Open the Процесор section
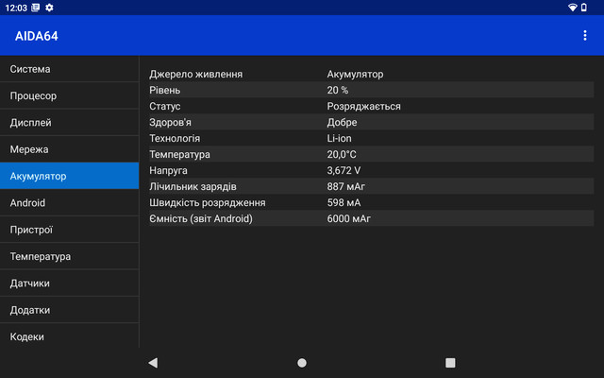The height and width of the screenshot is (378, 604). [69, 95]
